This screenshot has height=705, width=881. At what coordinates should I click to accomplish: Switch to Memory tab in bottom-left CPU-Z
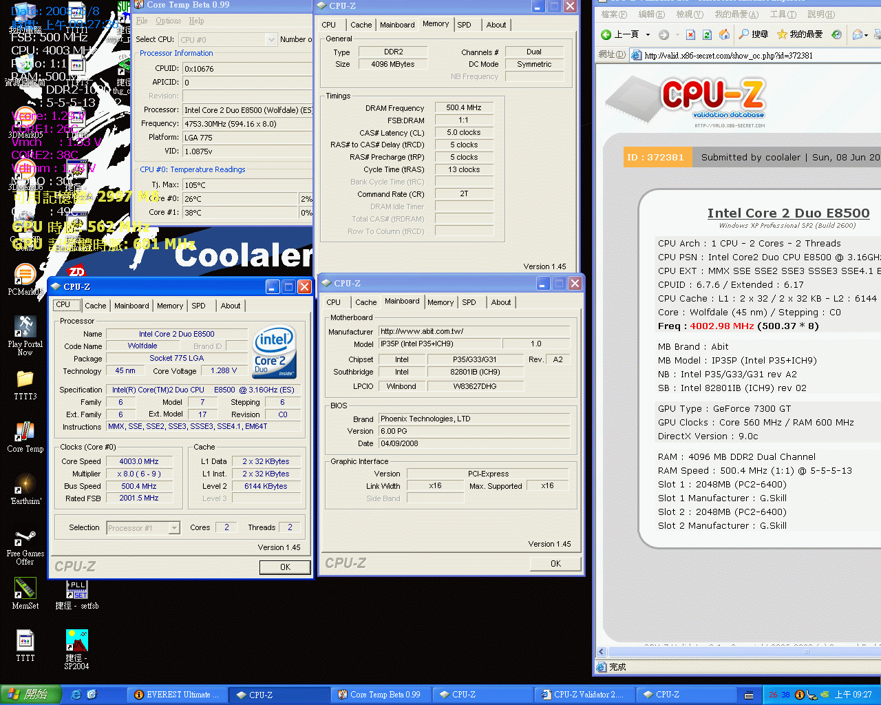point(170,306)
